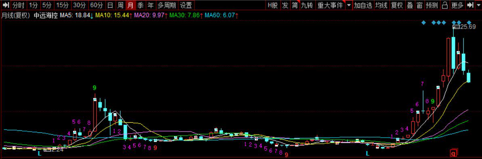This screenshot has width=482, height=159.
Task: Toggle the 简 simplified mode
Action: pyautogui.click(x=295, y=5)
